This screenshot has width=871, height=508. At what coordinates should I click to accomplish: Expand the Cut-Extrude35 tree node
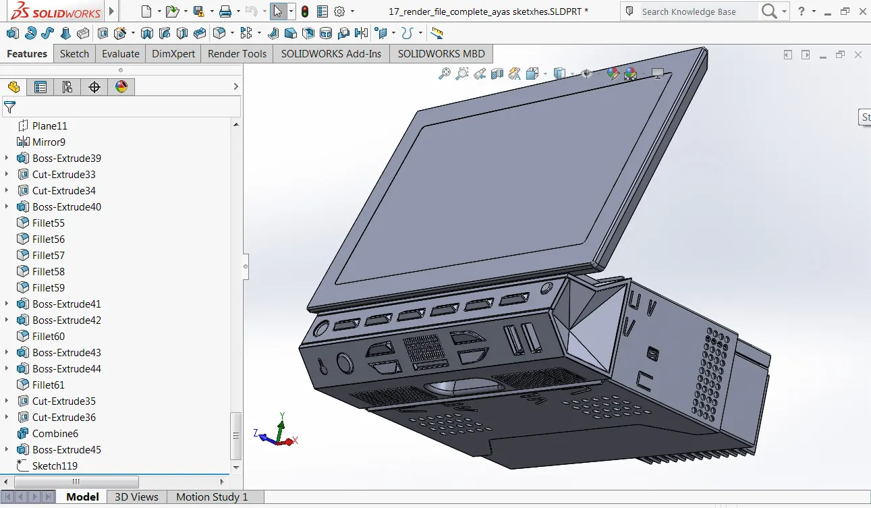click(7, 401)
